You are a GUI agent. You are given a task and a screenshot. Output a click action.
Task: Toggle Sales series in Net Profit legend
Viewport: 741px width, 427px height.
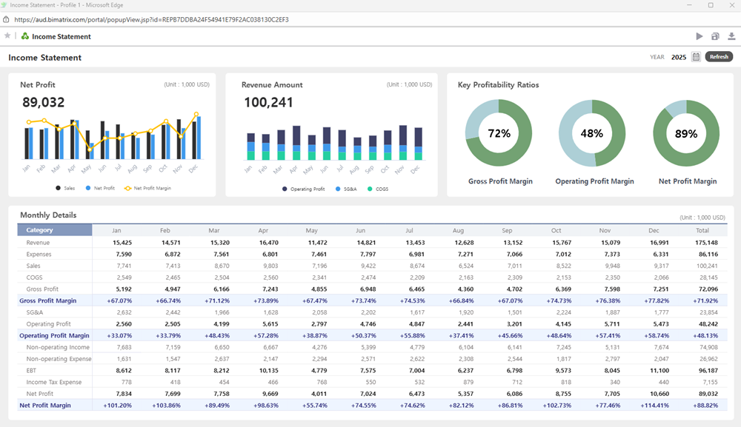pyautogui.click(x=65, y=189)
